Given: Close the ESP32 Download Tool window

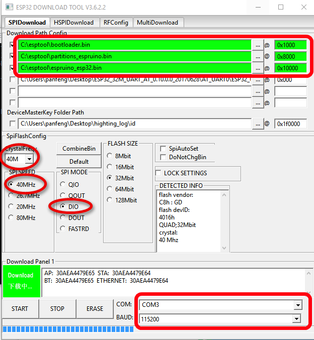Looking at the screenshot, I should pyautogui.click(x=303, y=7).
